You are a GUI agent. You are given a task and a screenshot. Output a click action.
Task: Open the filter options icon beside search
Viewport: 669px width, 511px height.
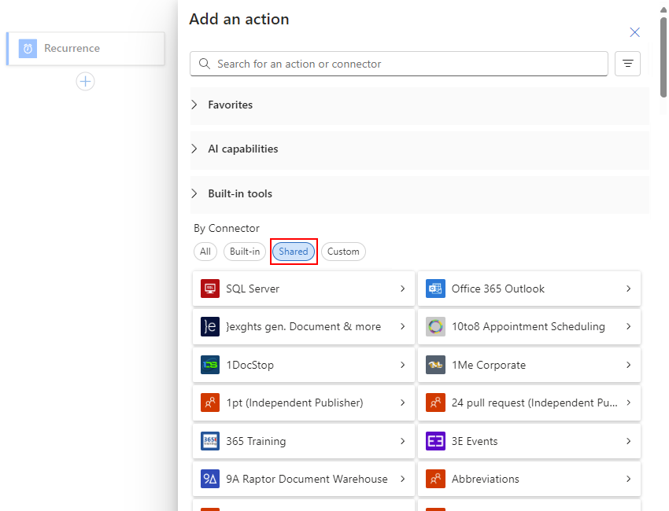pos(627,64)
